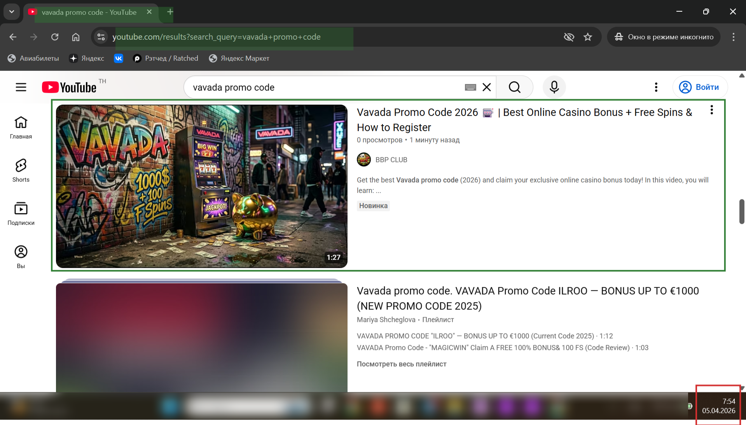Open the YouTube hamburger guide menu

click(21, 87)
